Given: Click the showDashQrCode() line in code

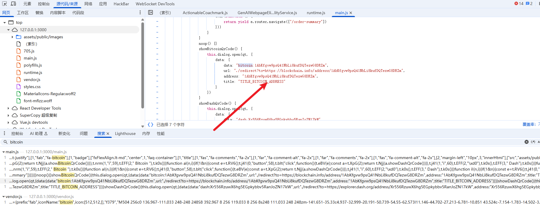Looking at the screenshot, I should (217, 103).
